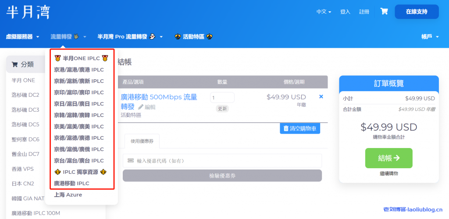Open 洛杉磯 DC3 category in sidebar
449x219 pixels.
point(25,110)
